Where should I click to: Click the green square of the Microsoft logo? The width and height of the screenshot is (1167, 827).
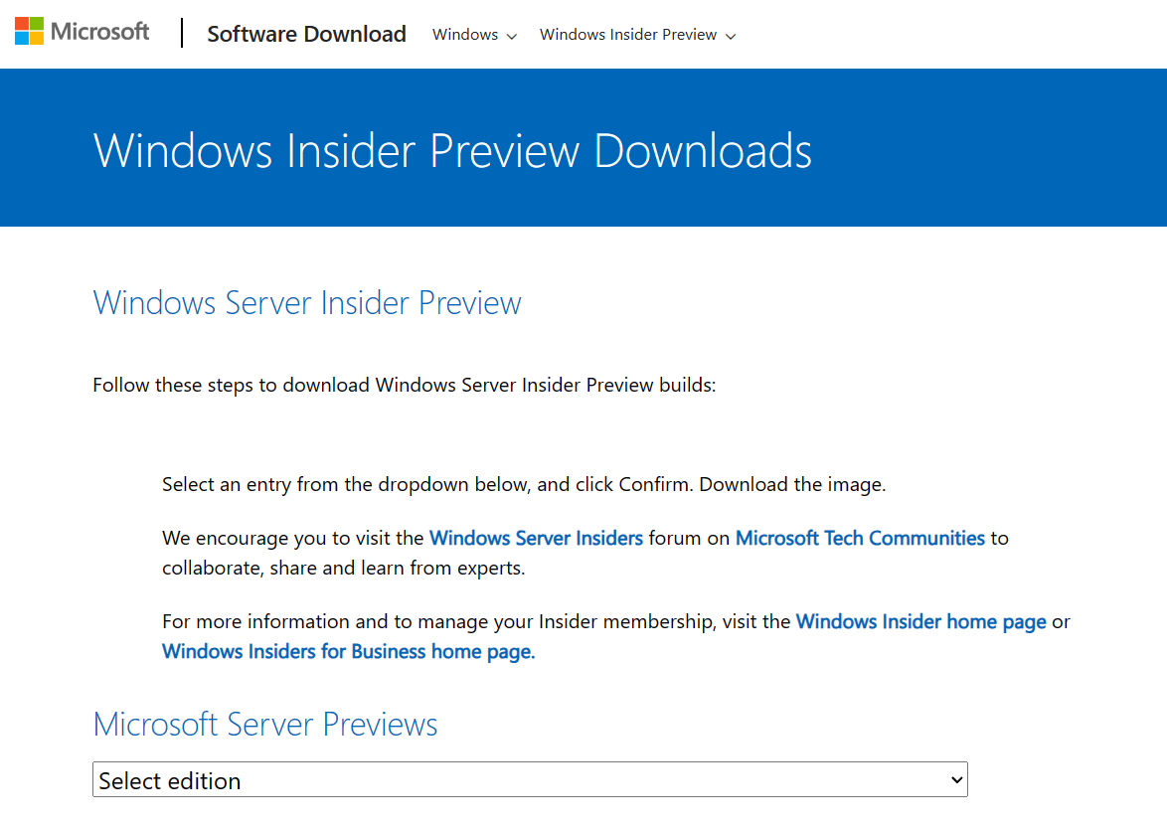(37, 24)
